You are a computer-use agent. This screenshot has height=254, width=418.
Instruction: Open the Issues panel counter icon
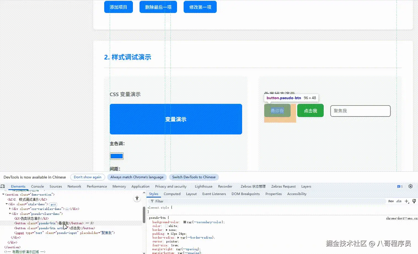[x=398, y=186]
